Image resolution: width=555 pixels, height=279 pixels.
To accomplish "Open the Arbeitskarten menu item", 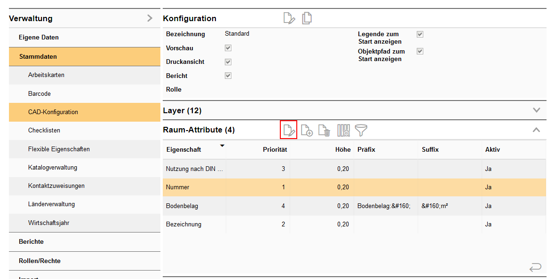I will coord(46,75).
